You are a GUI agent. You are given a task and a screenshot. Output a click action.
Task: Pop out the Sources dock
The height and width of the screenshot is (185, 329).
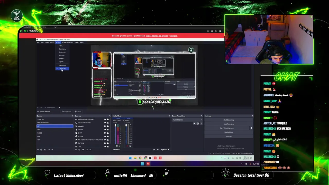coord(110,116)
